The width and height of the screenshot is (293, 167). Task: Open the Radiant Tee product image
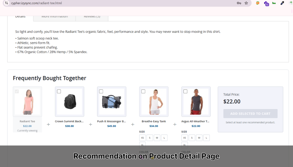tap(27, 102)
